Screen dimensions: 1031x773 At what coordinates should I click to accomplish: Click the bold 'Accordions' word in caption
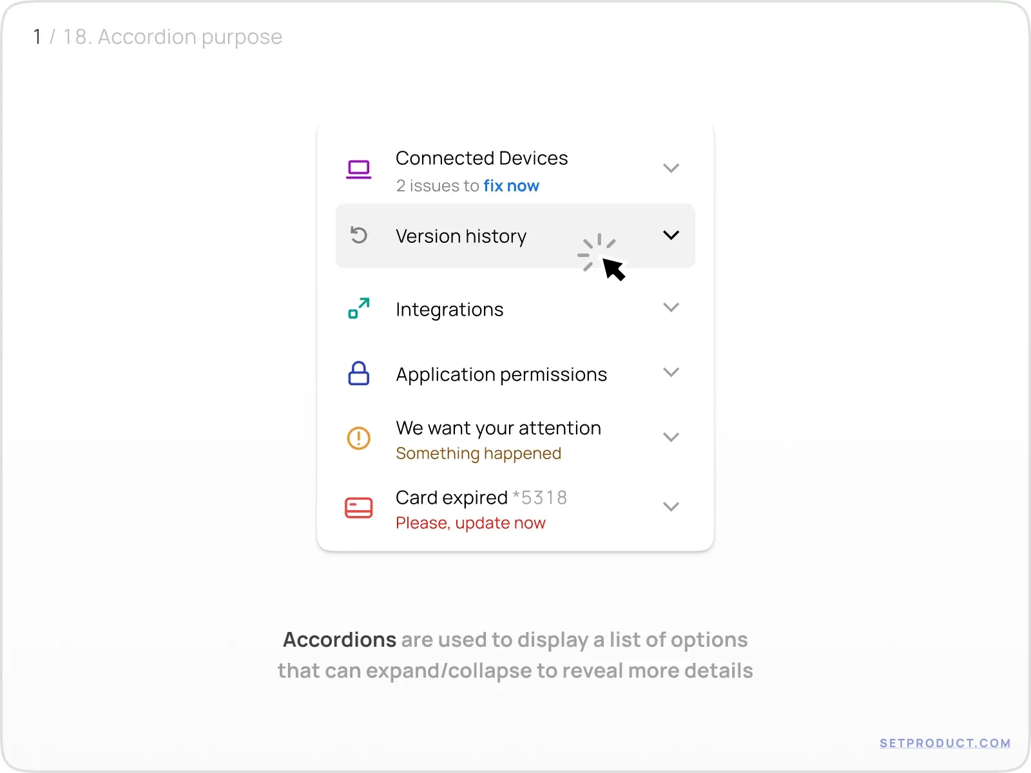point(340,640)
